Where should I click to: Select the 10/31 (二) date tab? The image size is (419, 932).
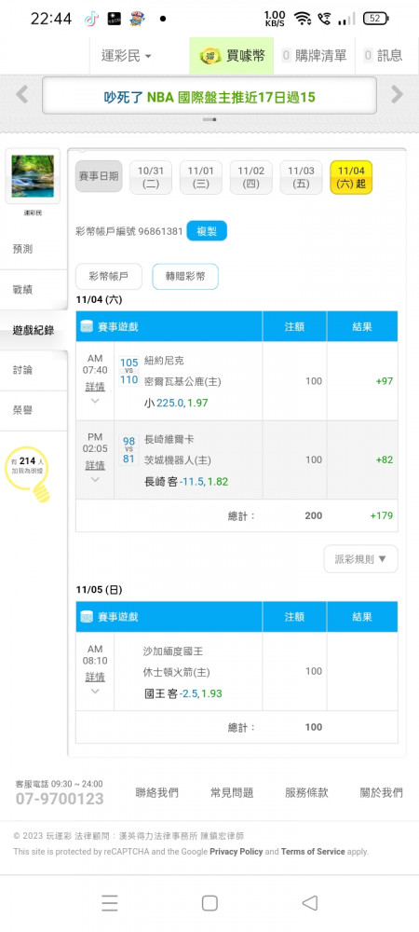[151, 177]
